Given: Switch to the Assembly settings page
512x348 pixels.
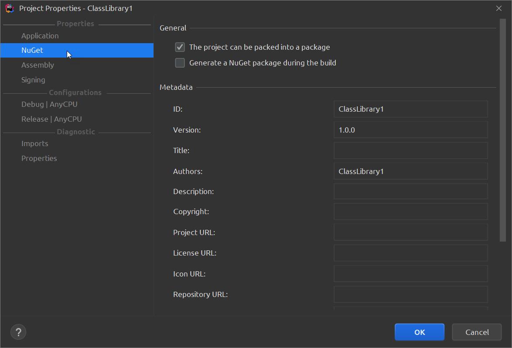Looking at the screenshot, I should 38,65.
